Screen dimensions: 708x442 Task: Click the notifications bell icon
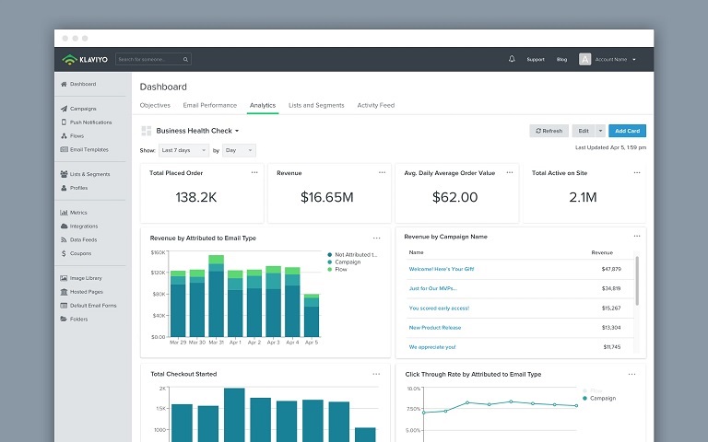tap(512, 59)
